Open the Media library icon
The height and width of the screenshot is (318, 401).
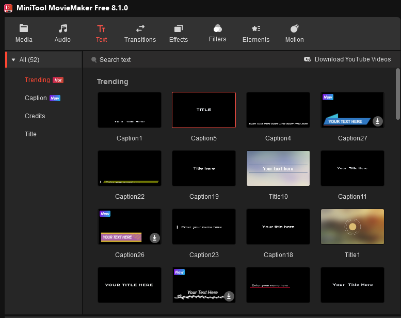[x=24, y=28]
